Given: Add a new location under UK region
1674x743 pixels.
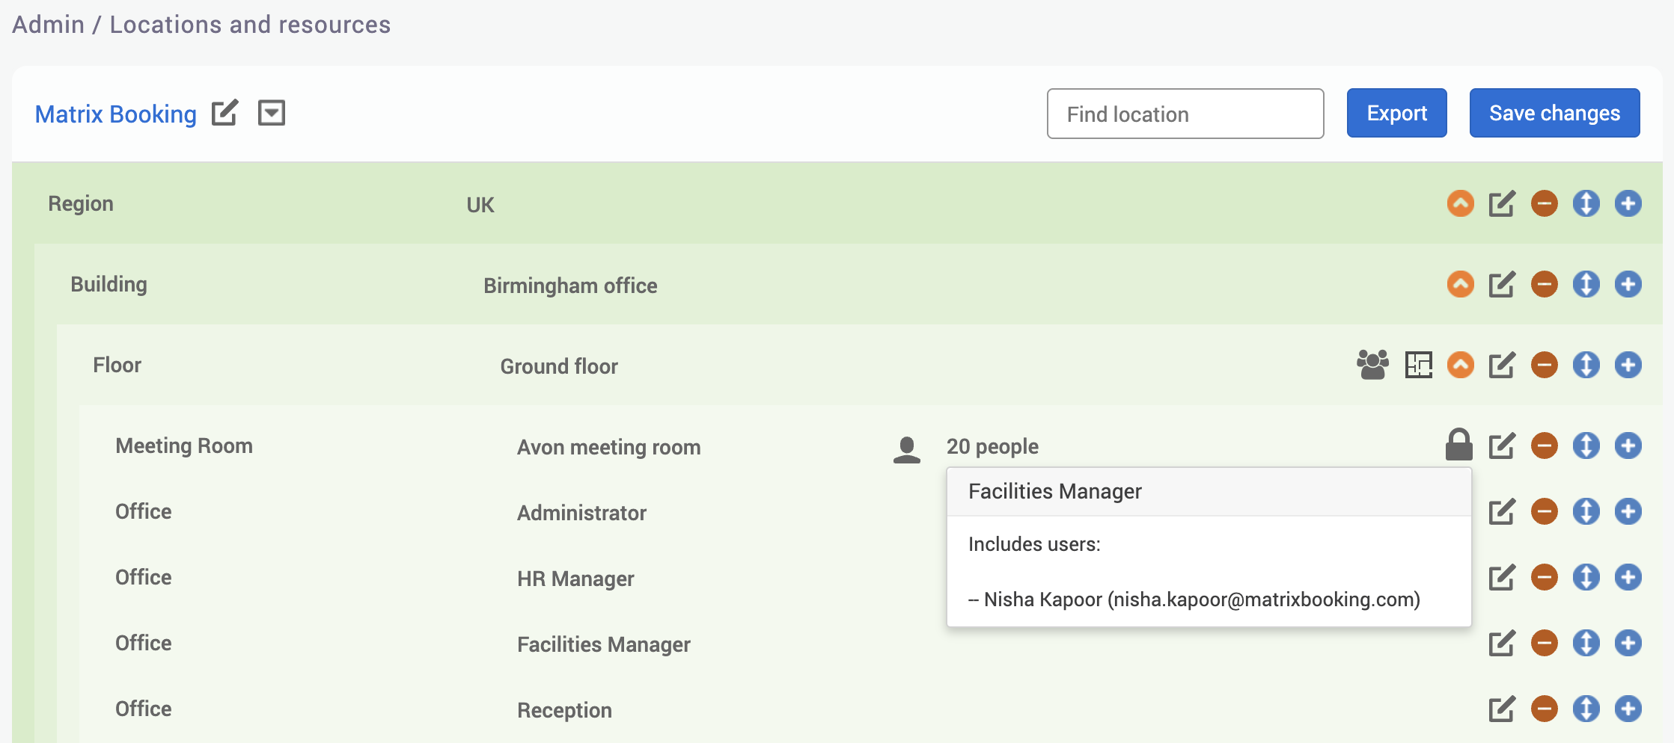Looking at the screenshot, I should (x=1628, y=203).
